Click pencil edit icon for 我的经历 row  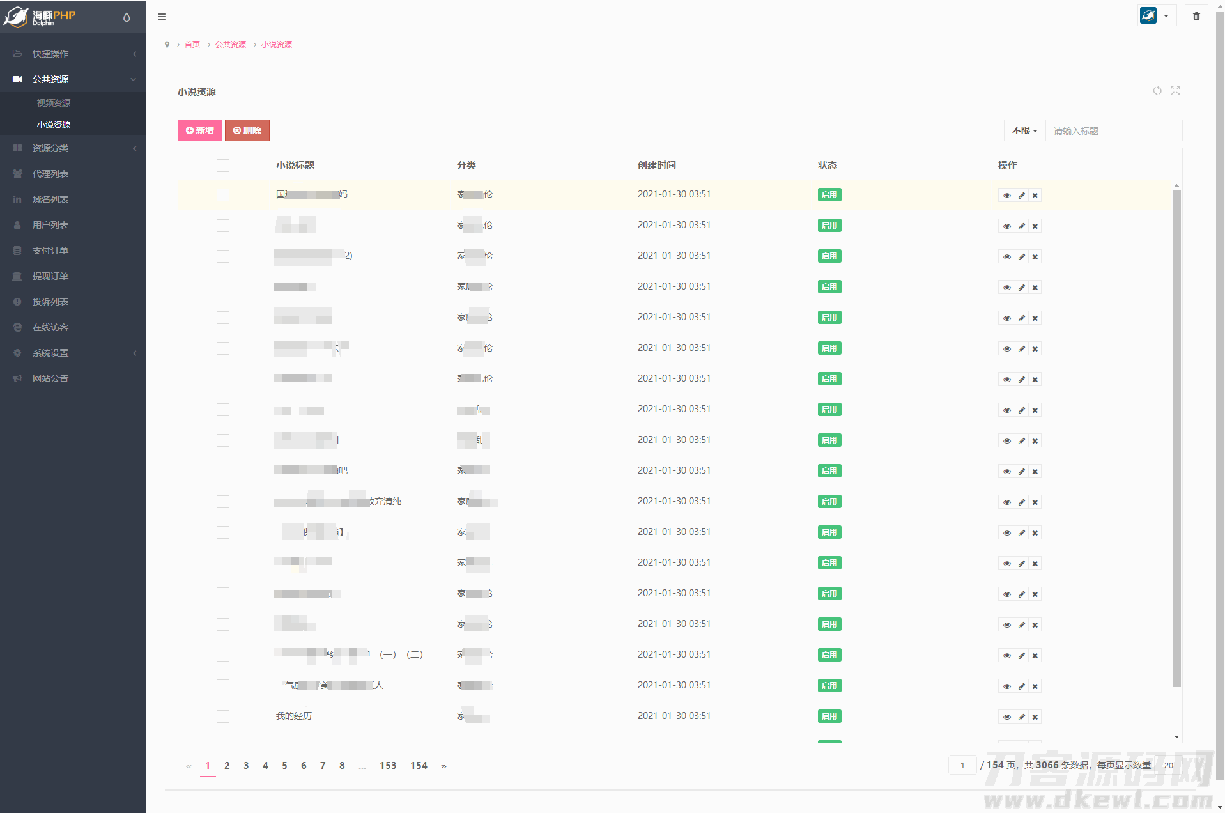tap(1021, 717)
